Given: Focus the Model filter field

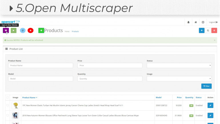Looking at the screenshot, I should click(41, 78).
